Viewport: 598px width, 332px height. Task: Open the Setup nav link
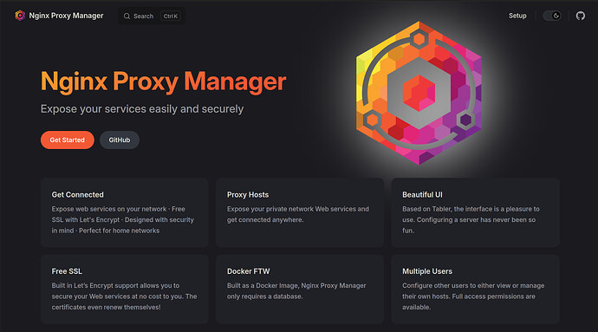[x=517, y=16]
